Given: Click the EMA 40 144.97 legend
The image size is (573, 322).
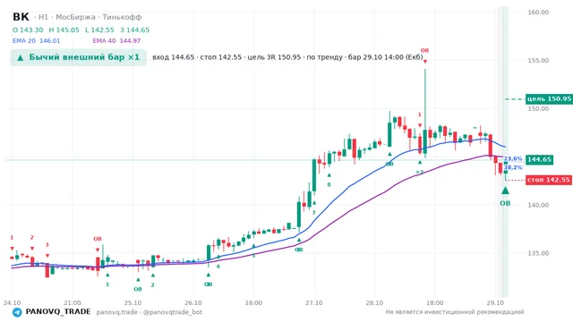Looking at the screenshot, I should point(116,41).
